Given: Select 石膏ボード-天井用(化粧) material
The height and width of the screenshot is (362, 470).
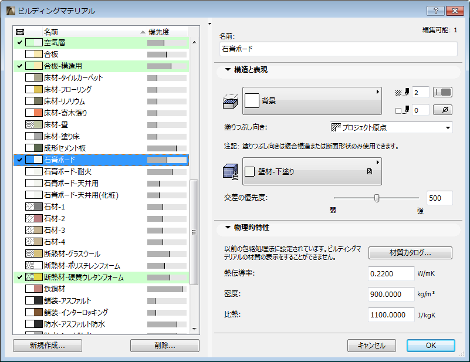Looking at the screenshot, I should pos(102,195).
